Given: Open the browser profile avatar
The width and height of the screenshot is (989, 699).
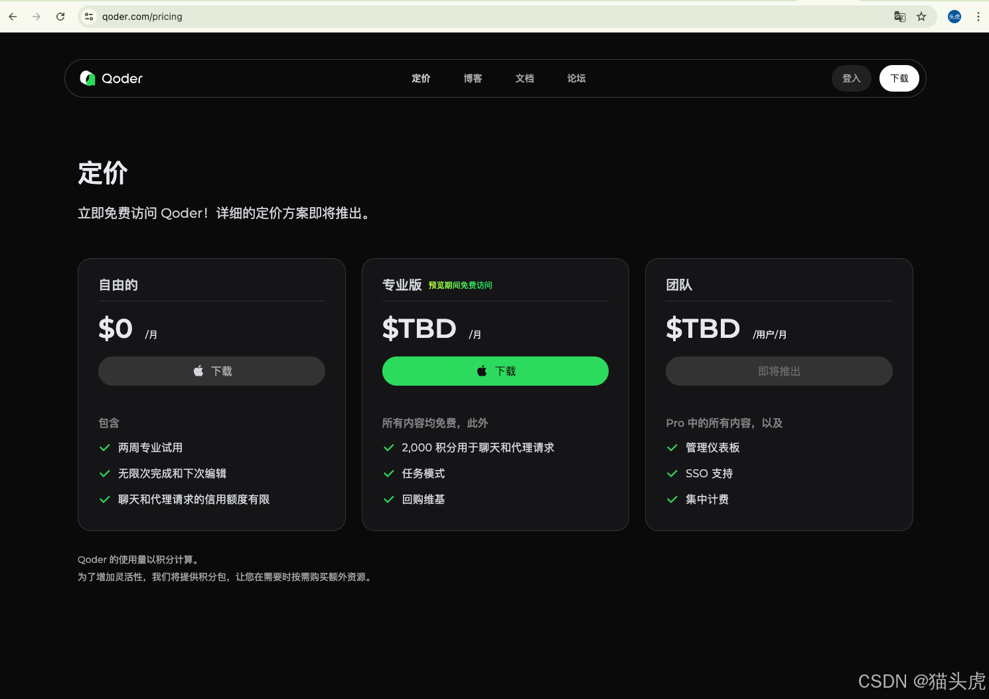Looking at the screenshot, I should click(x=954, y=17).
